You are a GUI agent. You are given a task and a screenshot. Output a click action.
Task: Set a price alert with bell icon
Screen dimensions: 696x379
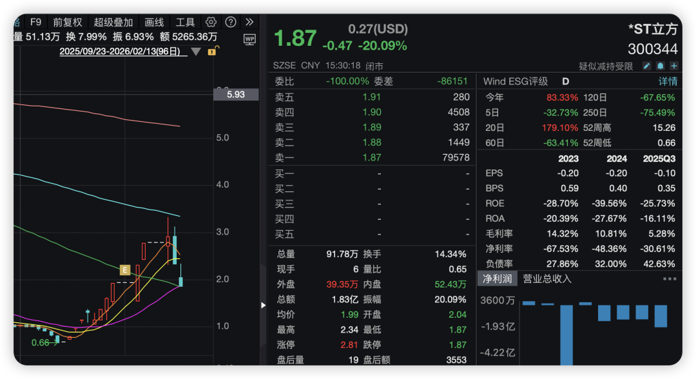pyautogui.click(x=661, y=66)
